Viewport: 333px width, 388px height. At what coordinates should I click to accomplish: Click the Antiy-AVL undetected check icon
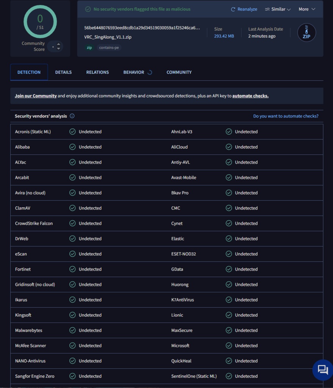click(229, 162)
